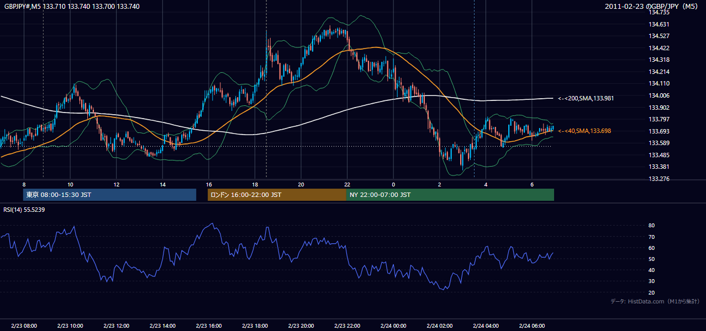This screenshot has height=331, width=706.
Task: Click hour label 8 under the price chart
Action: click(x=24, y=184)
